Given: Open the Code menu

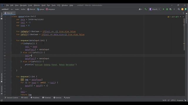Looking at the screenshot, I should [30, 5].
